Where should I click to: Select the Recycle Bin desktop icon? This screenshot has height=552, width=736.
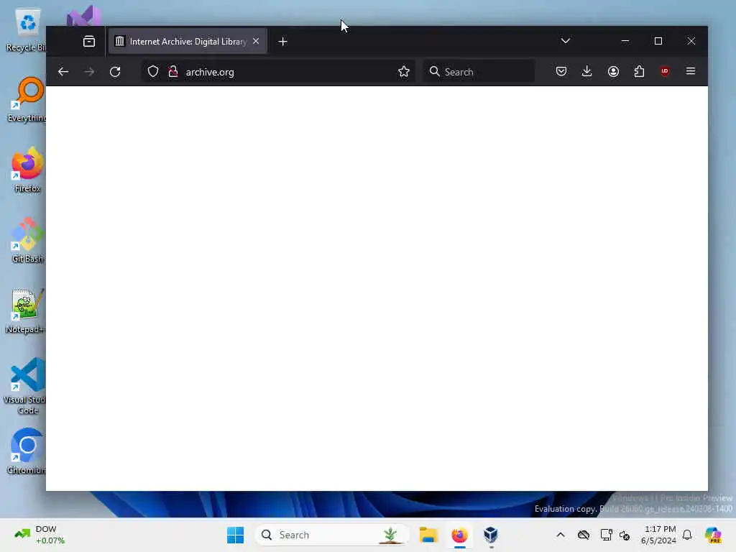(26, 30)
